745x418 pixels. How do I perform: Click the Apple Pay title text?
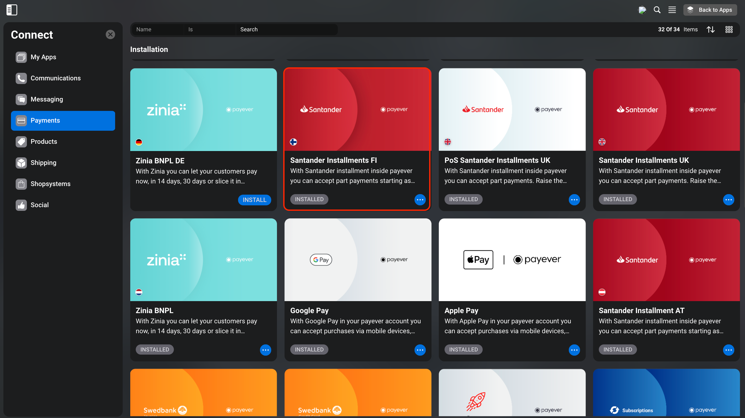tap(461, 310)
